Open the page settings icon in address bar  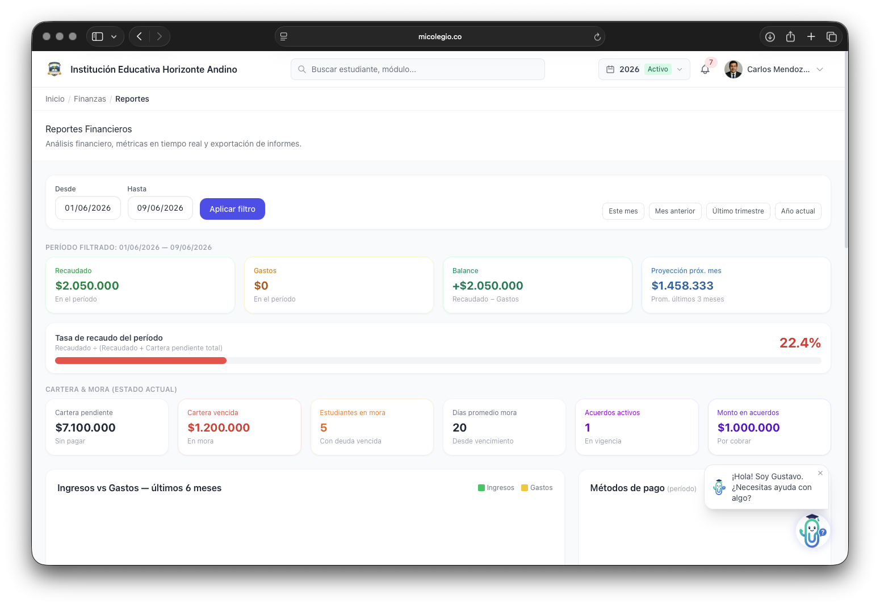coord(284,36)
